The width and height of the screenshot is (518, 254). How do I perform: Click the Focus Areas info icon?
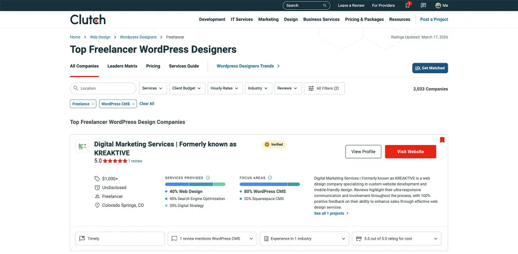[x=270, y=177]
